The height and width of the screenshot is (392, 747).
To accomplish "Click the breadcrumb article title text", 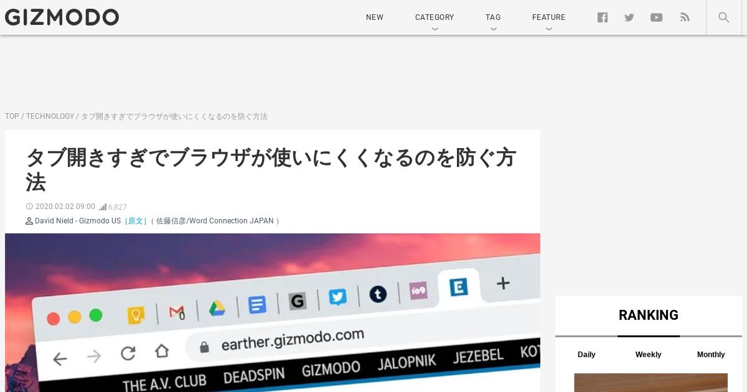I will pyautogui.click(x=174, y=116).
